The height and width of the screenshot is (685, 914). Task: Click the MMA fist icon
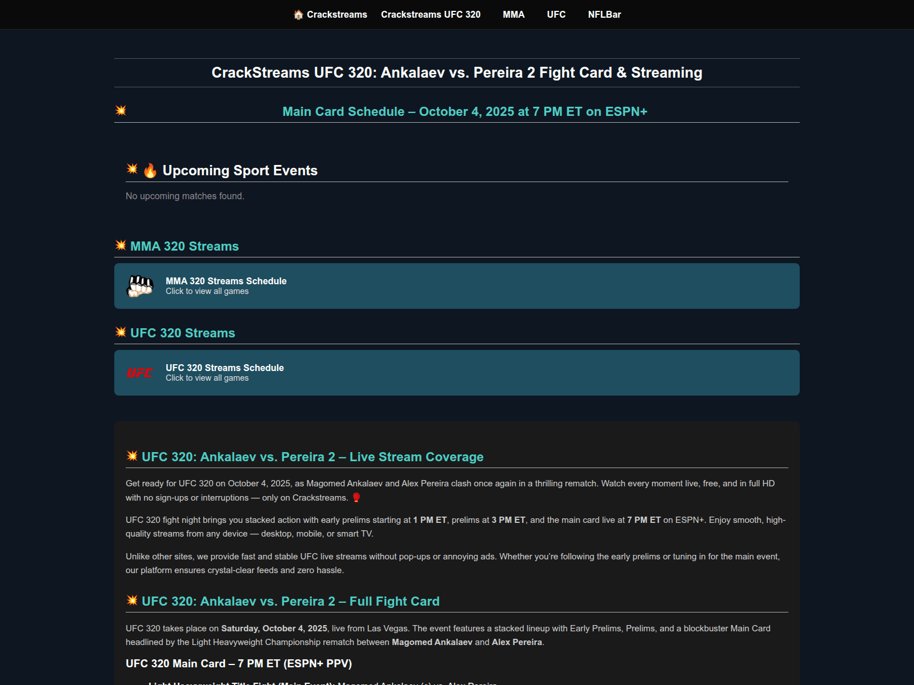coord(140,286)
